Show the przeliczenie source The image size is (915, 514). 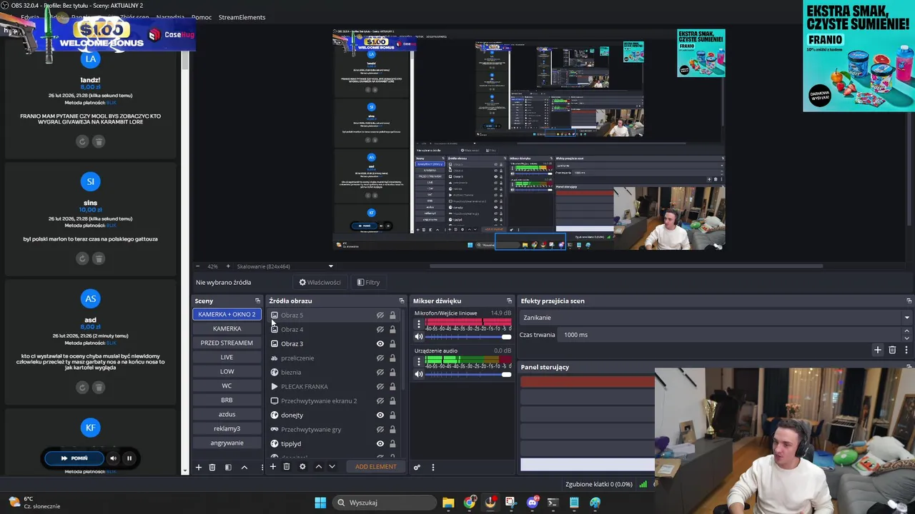point(380,358)
